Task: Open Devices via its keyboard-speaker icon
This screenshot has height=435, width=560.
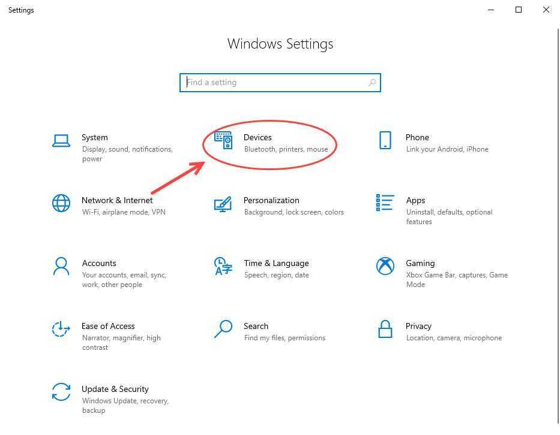Action: [223, 140]
